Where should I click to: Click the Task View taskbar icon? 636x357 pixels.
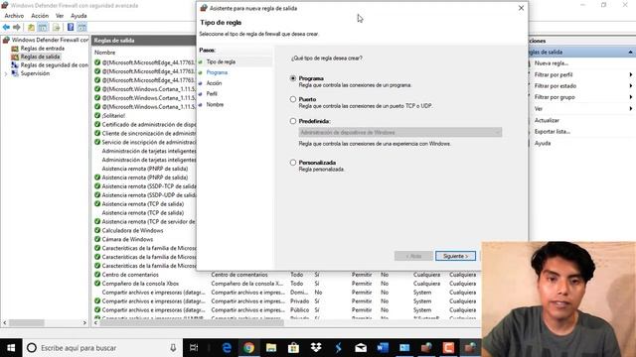(194, 348)
